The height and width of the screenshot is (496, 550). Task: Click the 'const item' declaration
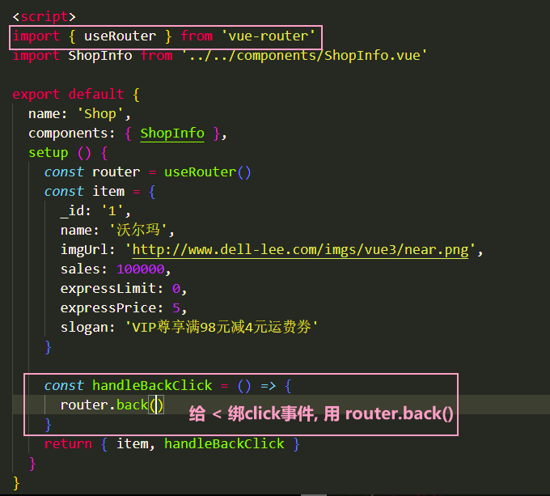point(85,192)
